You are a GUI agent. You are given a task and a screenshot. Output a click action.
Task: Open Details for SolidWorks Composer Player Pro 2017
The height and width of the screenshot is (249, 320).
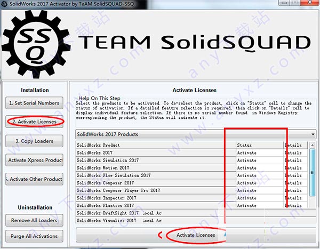[295, 191]
